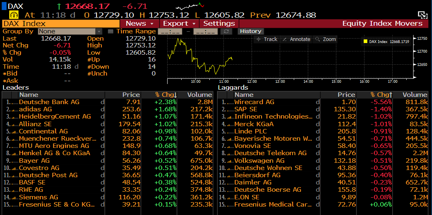Select the Zoom magnifier tool on chart

[x=326, y=39]
